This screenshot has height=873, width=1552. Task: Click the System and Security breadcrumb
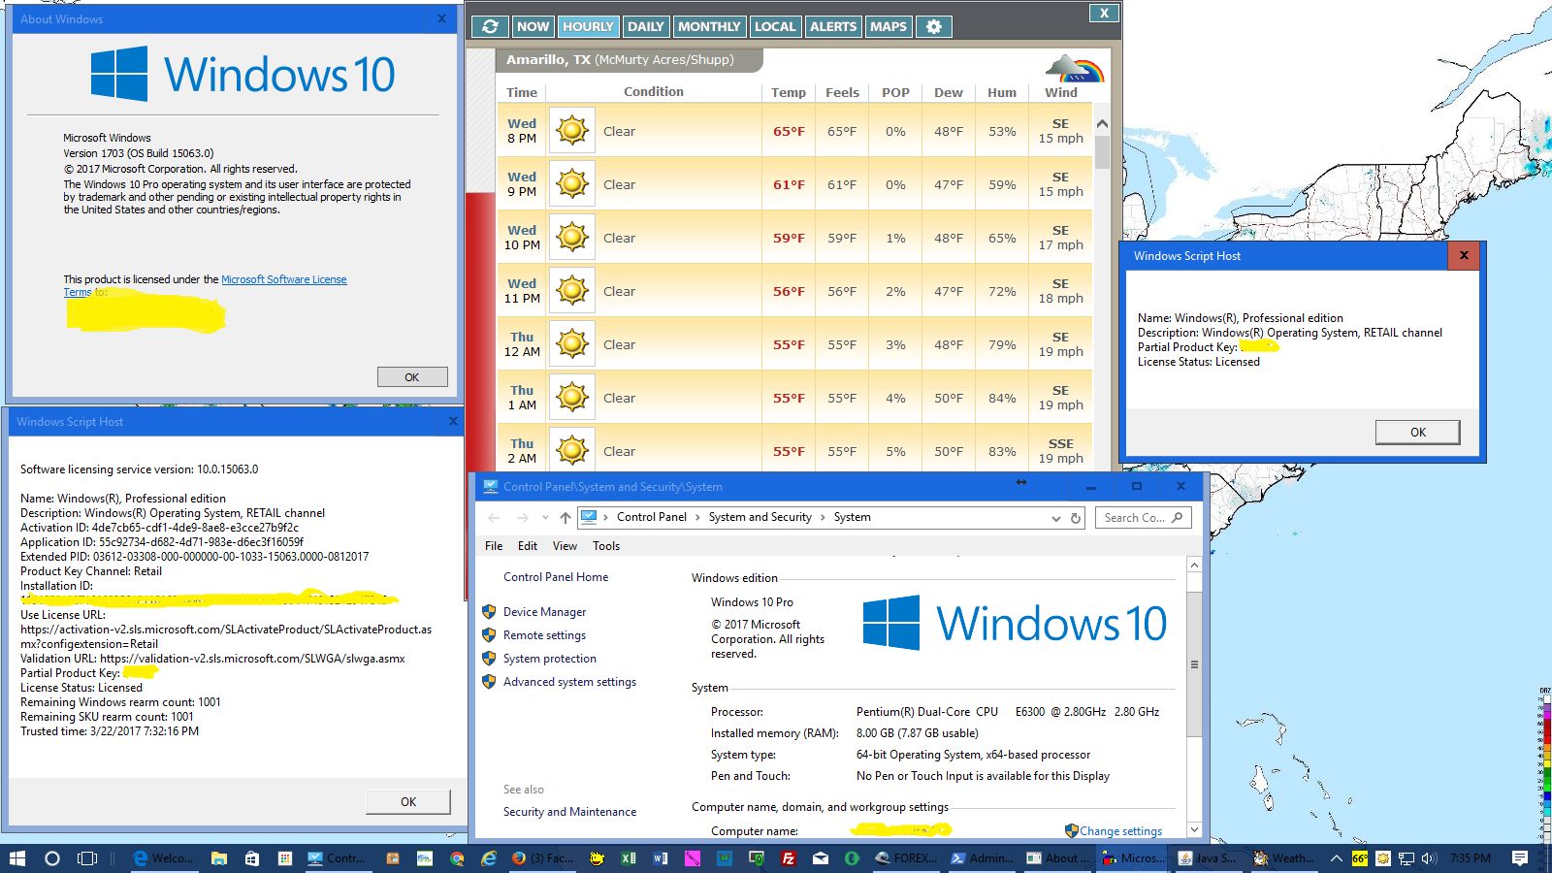760,518
